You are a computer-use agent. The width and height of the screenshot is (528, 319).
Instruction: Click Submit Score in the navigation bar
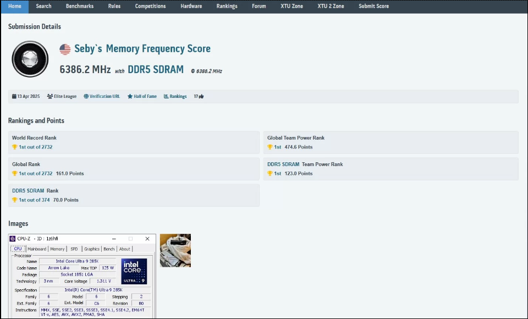coord(373,6)
